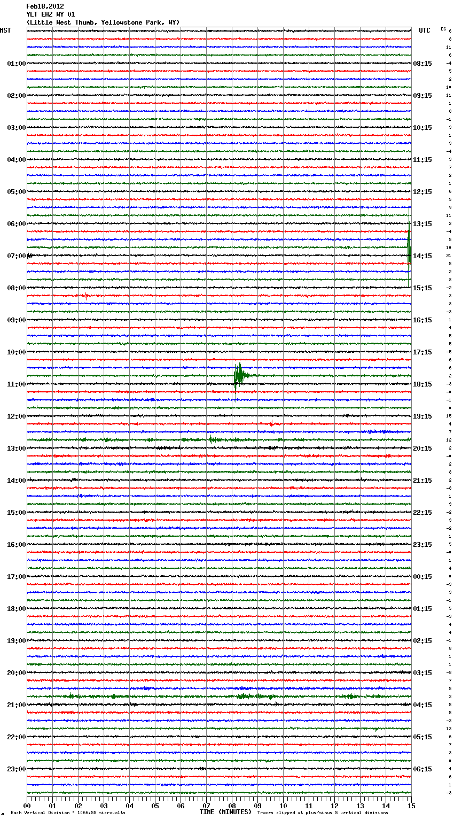
Task: Select the 02:00 MST hour label
Action: click(17, 96)
